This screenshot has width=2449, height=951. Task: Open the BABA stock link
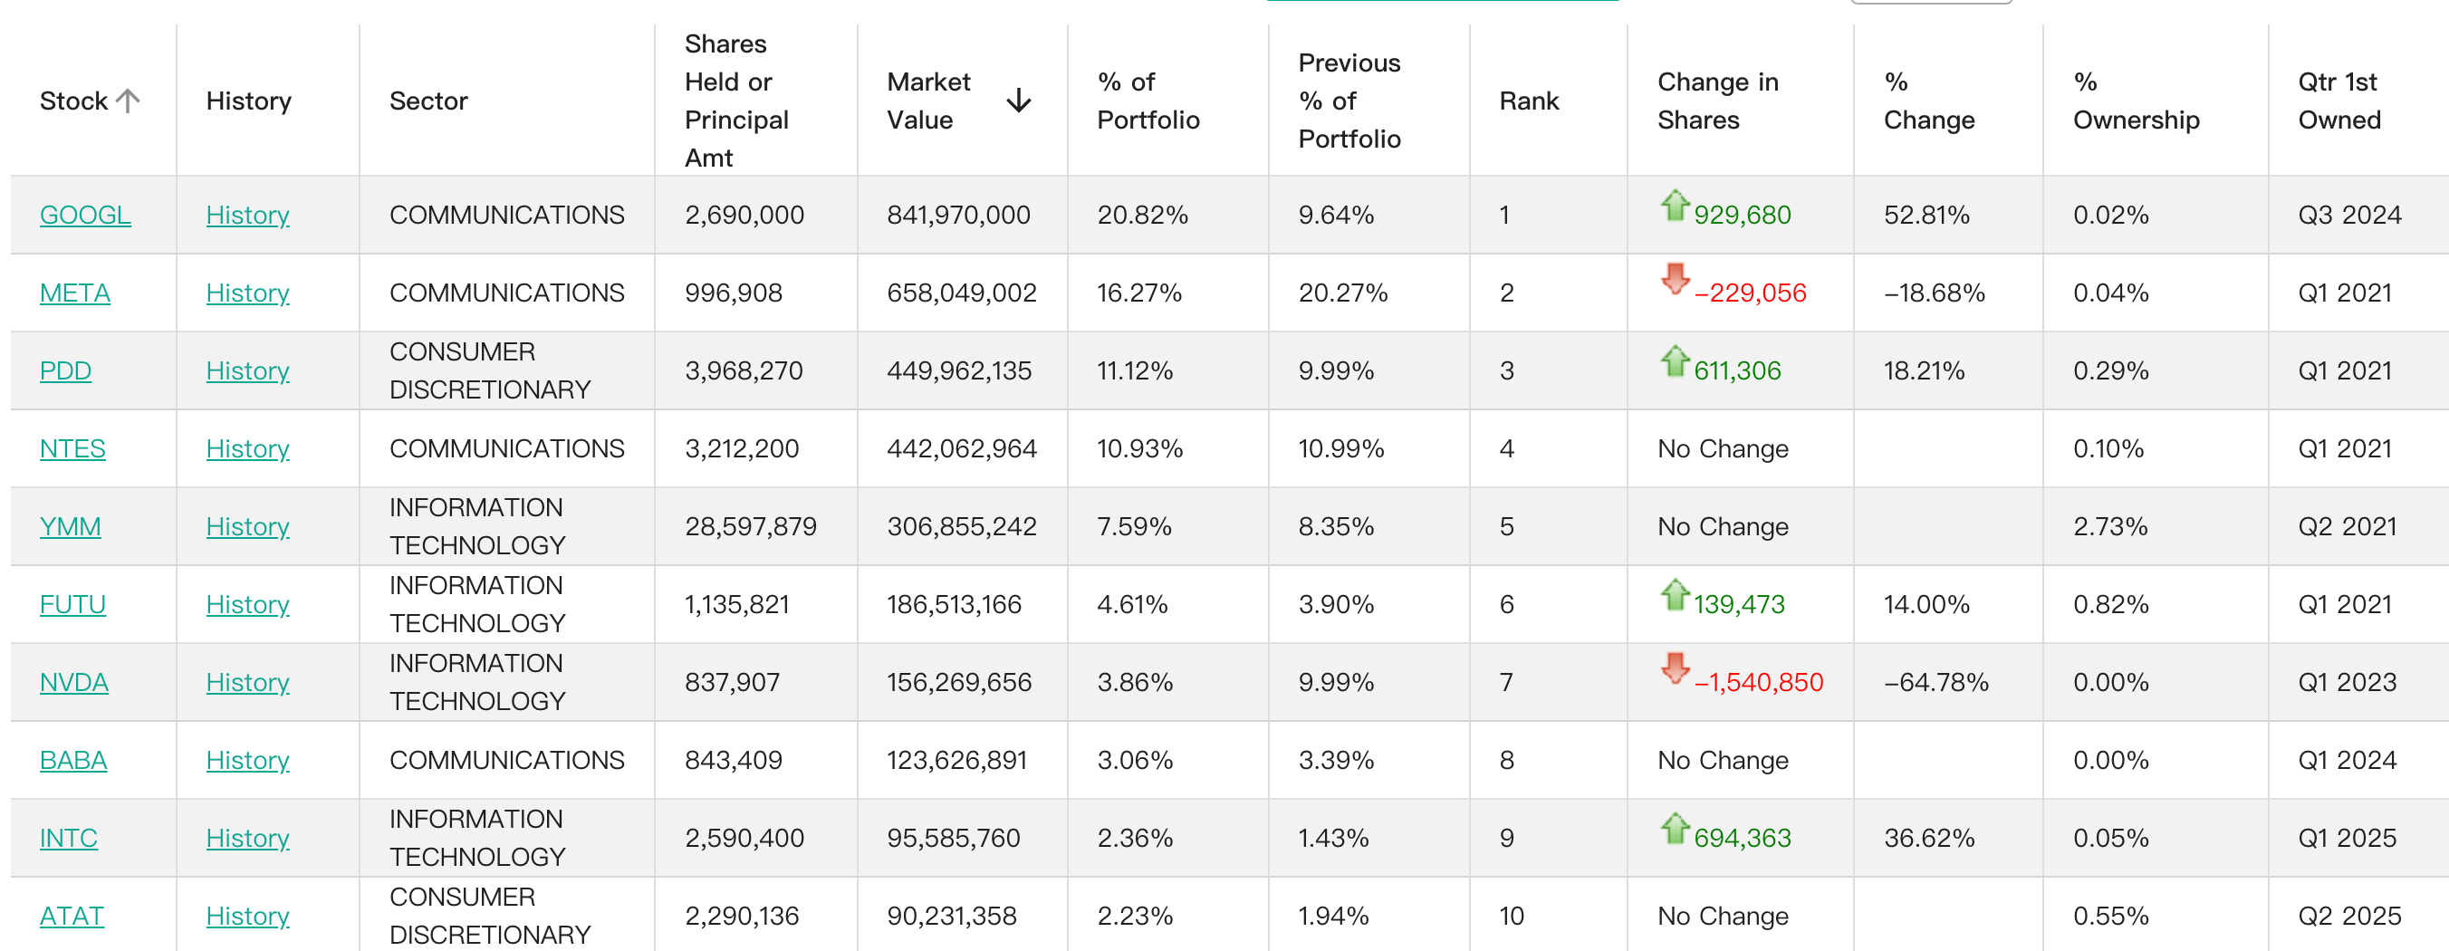73,761
